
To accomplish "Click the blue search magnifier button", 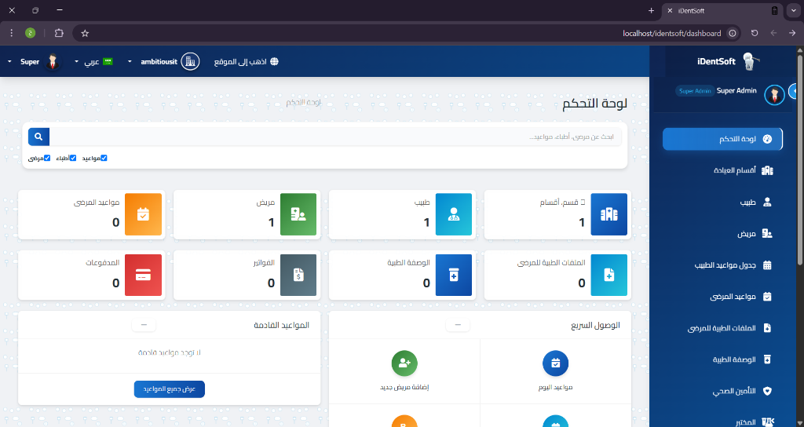I will [38, 137].
